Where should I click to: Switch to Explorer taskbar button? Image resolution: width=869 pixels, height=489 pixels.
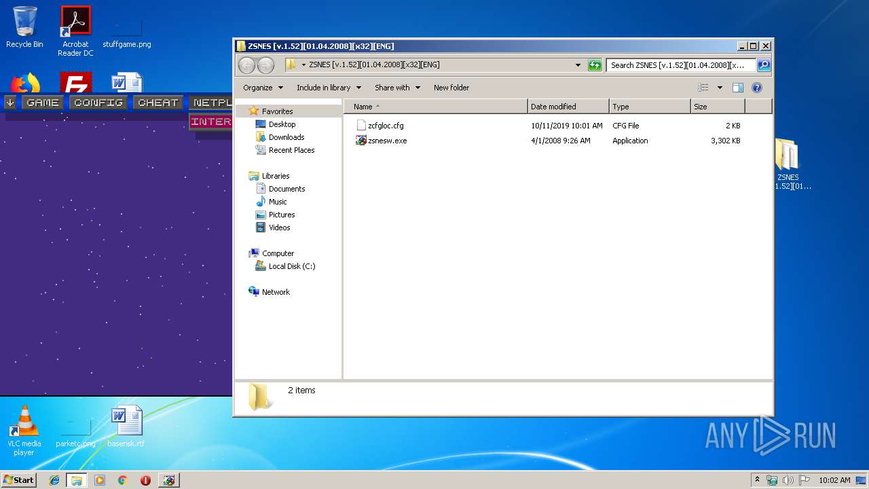click(x=77, y=480)
